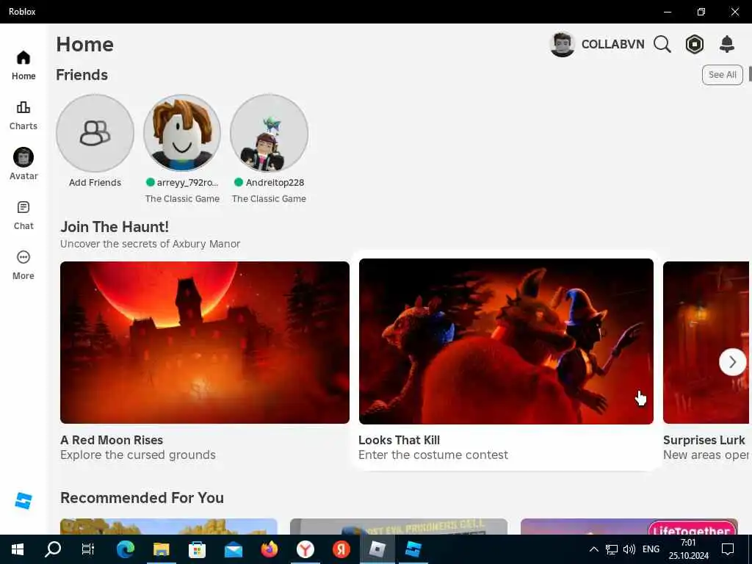Viewport: 752px width, 564px height.
Task: Open the Windows Action Center
Action: (x=728, y=549)
